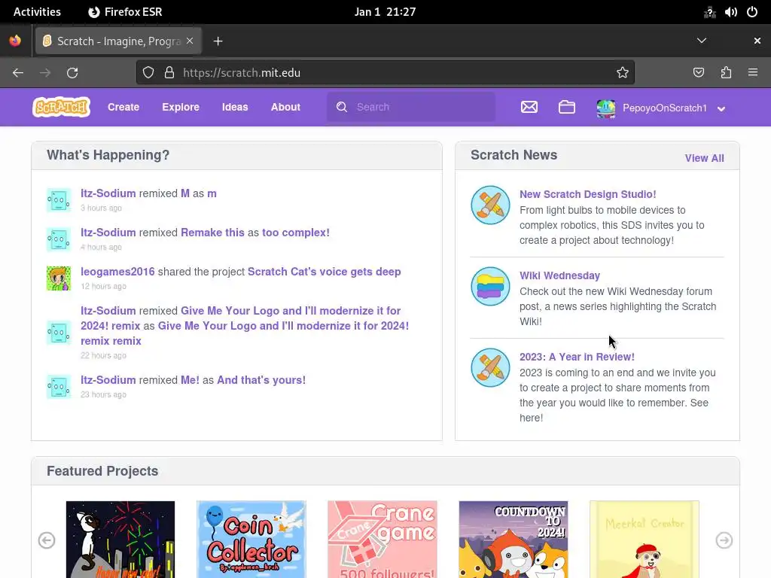This screenshot has width=771, height=578.
Task: Open the fireworks cat project thumbnail
Action: [120, 540]
